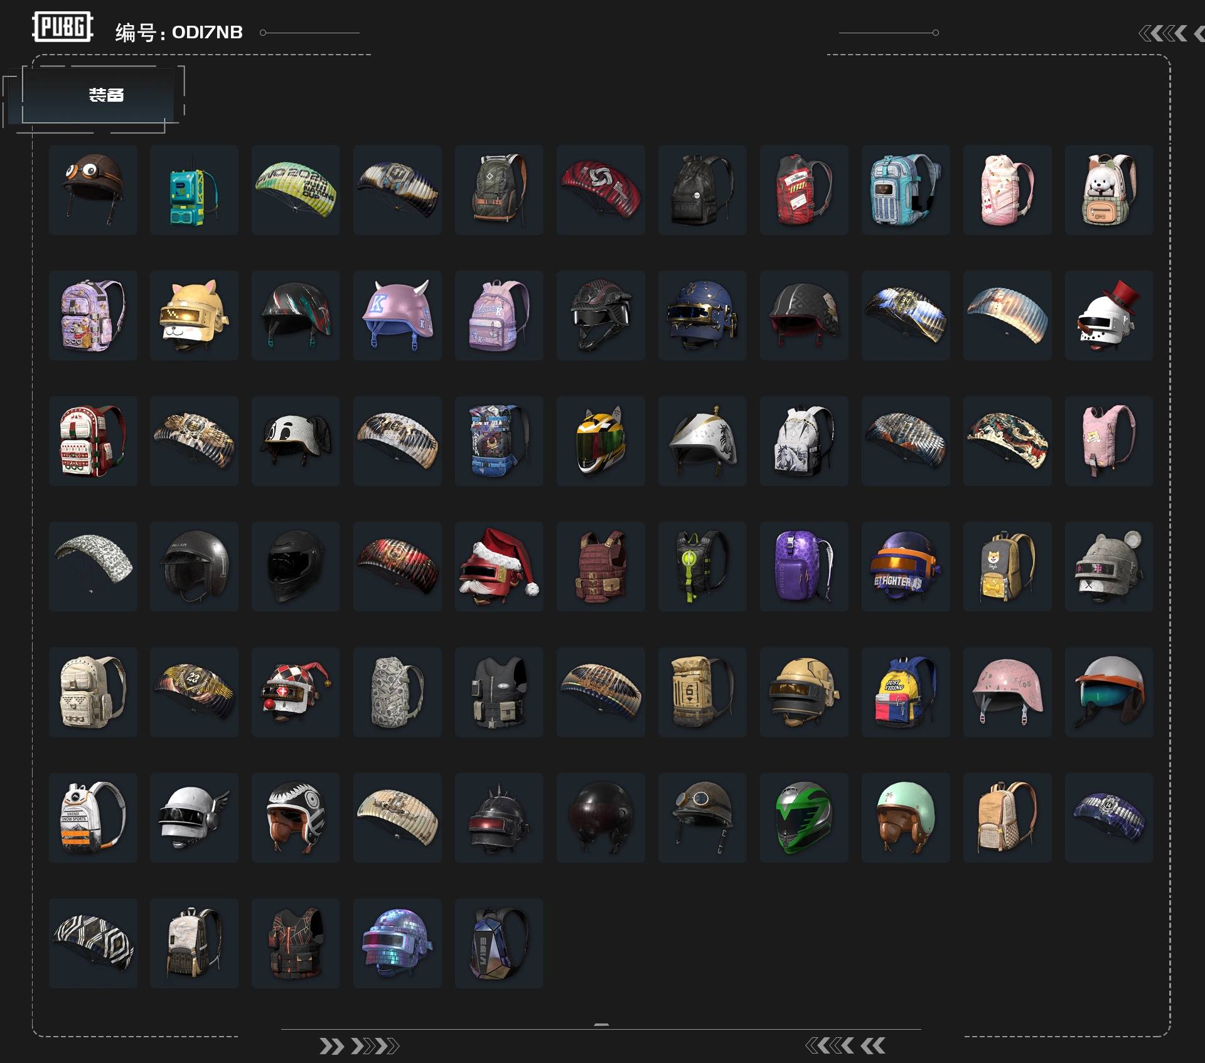Select the white backpack with fringe

click(194, 943)
